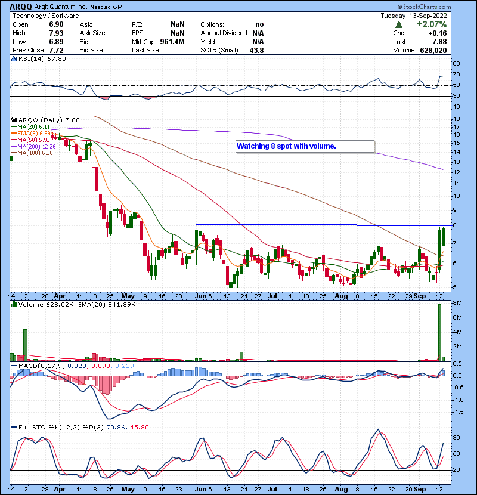Click the tall green volume bar in March
Image resolution: width=477 pixels, height=495 pixels.
coord(25,345)
